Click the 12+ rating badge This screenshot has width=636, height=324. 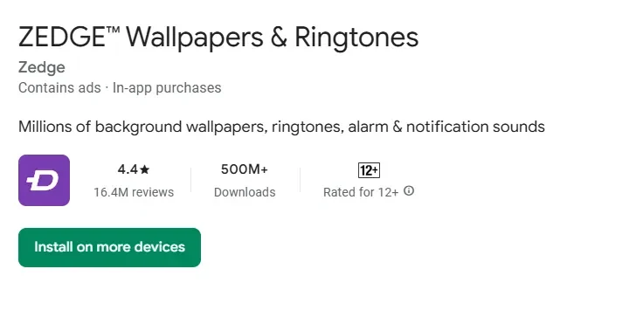(369, 170)
